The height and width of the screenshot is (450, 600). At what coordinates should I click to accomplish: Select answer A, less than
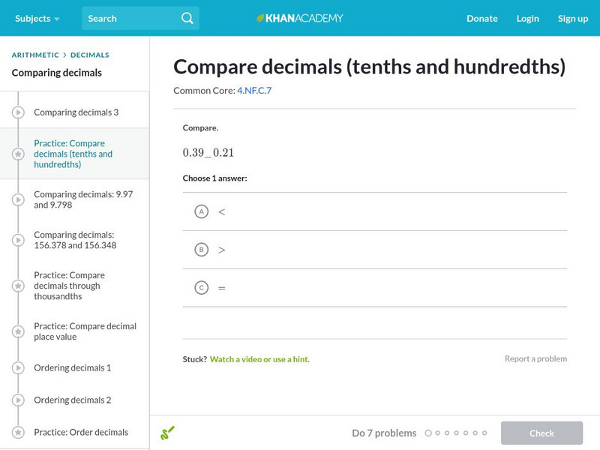[x=201, y=211]
